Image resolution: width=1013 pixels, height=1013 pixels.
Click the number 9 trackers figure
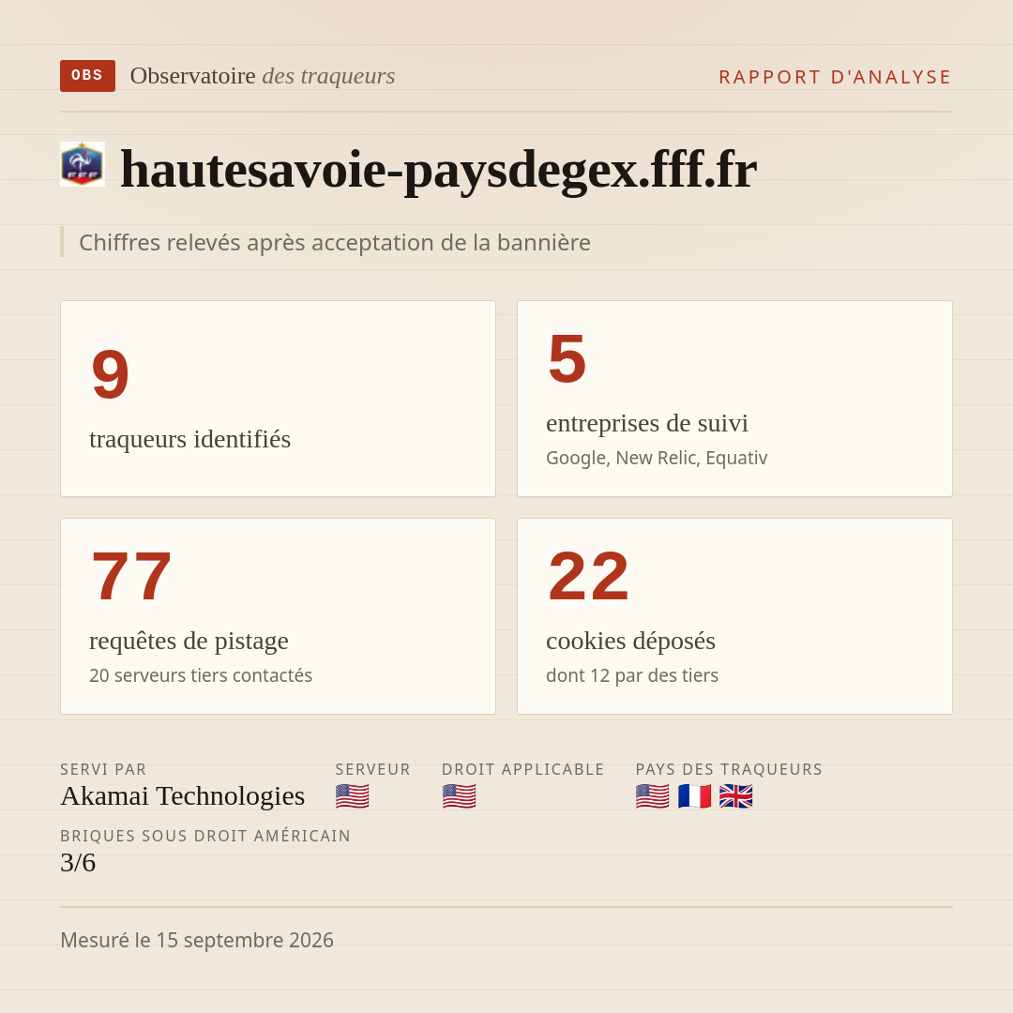[x=111, y=373]
